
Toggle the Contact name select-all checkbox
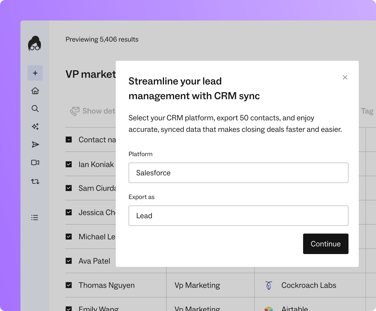point(69,140)
